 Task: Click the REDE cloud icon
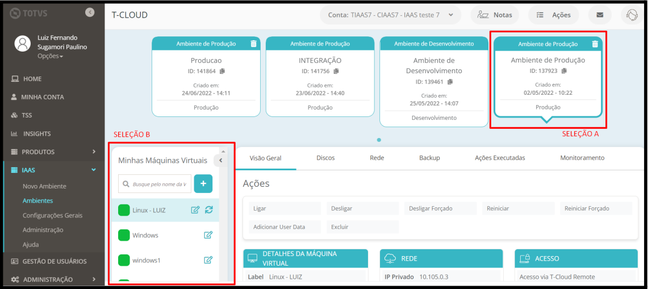pos(390,258)
